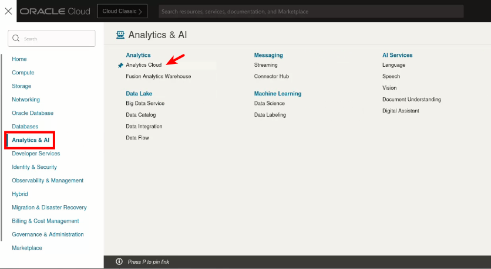
Task: Focus the top resources search bar
Action: click(311, 12)
